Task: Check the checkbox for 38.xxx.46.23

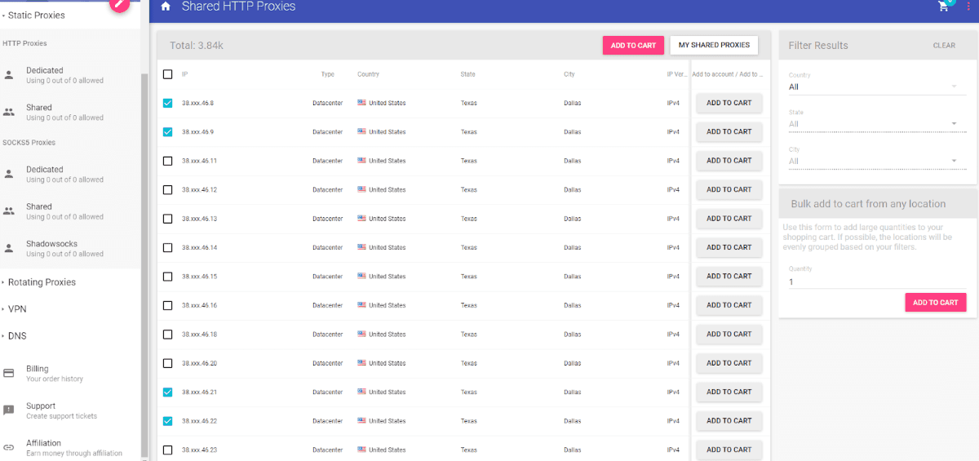Action: tap(167, 450)
